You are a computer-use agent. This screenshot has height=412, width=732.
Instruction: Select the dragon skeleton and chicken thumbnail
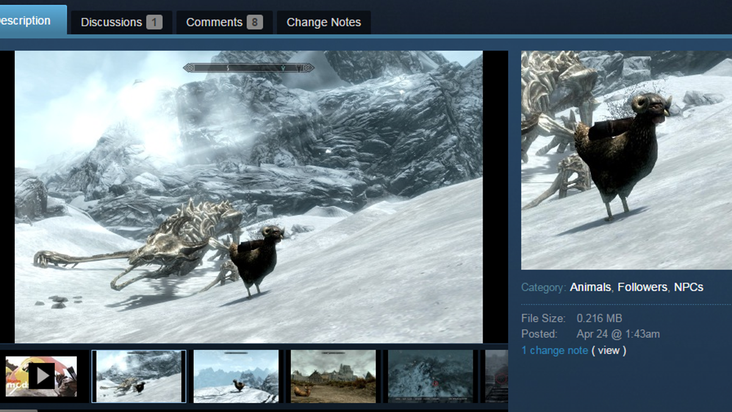[x=138, y=376]
